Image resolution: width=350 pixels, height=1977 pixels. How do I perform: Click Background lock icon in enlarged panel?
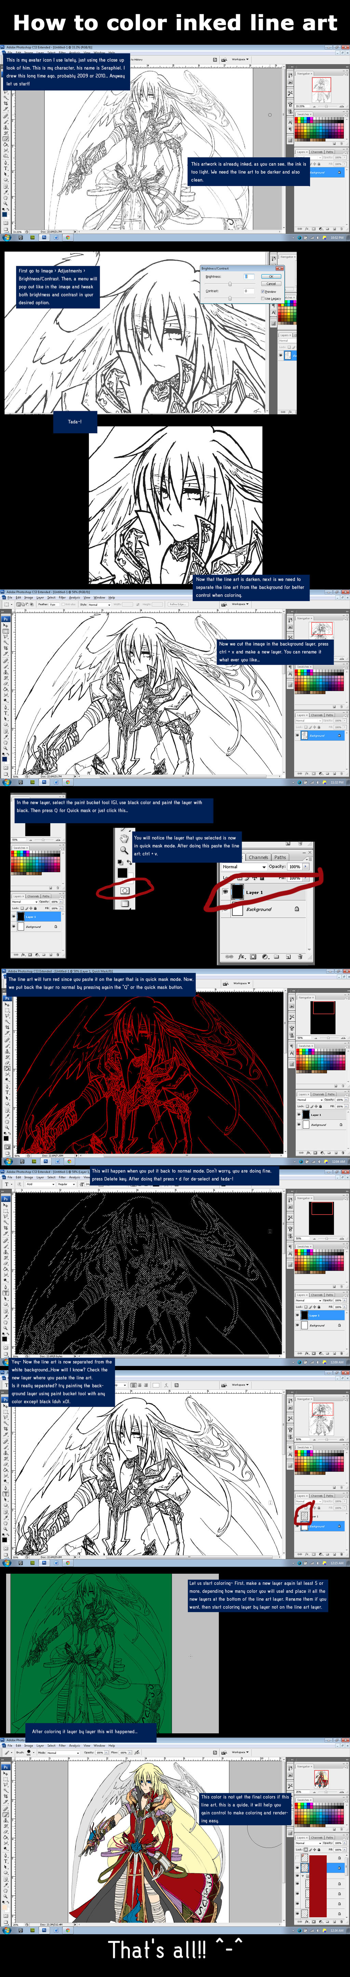[297, 909]
